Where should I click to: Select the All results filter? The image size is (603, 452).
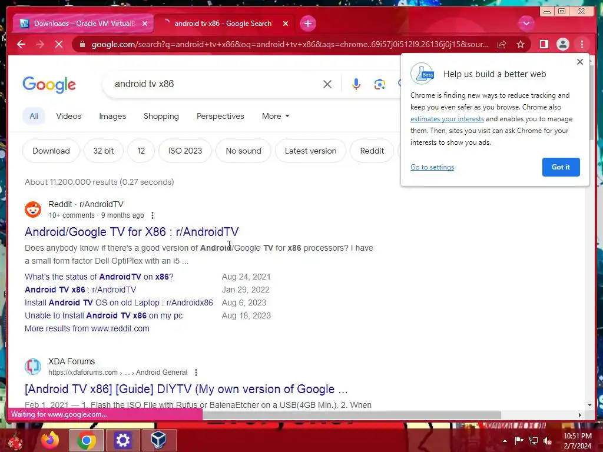(x=34, y=116)
